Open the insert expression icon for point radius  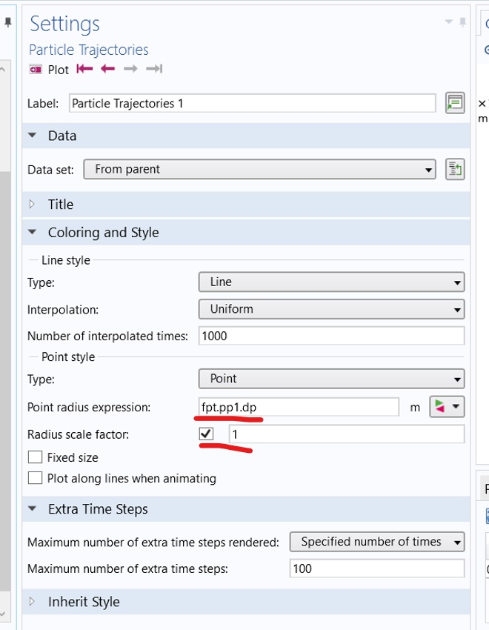tap(447, 407)
